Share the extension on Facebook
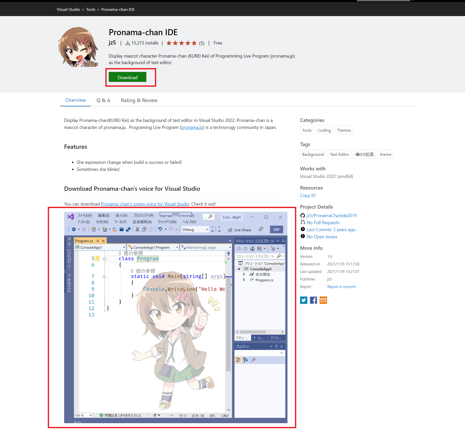 313,300
